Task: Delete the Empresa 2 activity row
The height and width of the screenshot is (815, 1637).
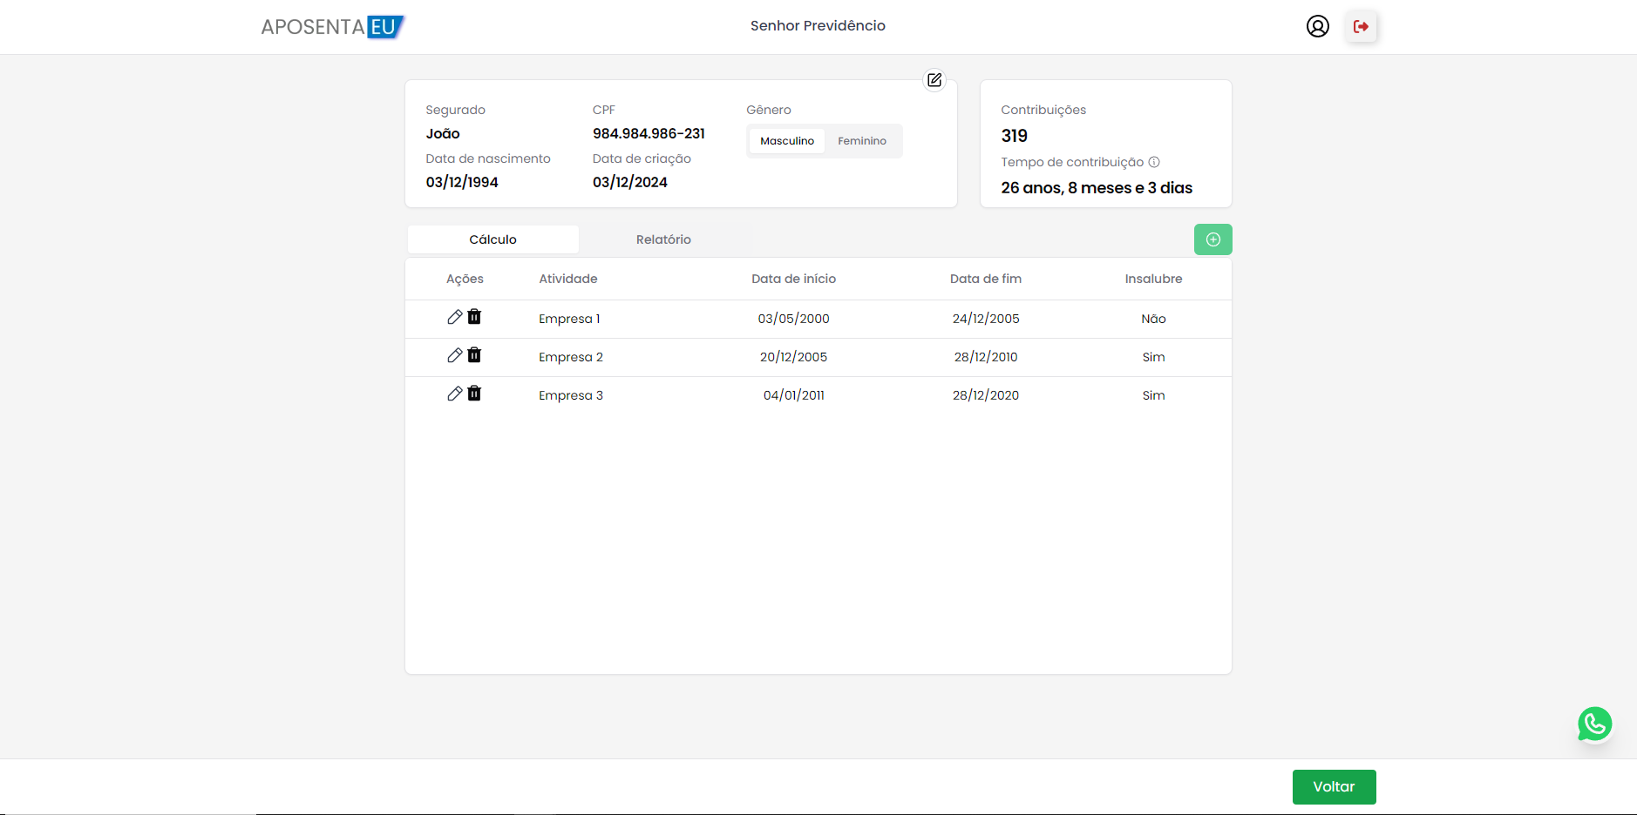Action: [474, 355]
